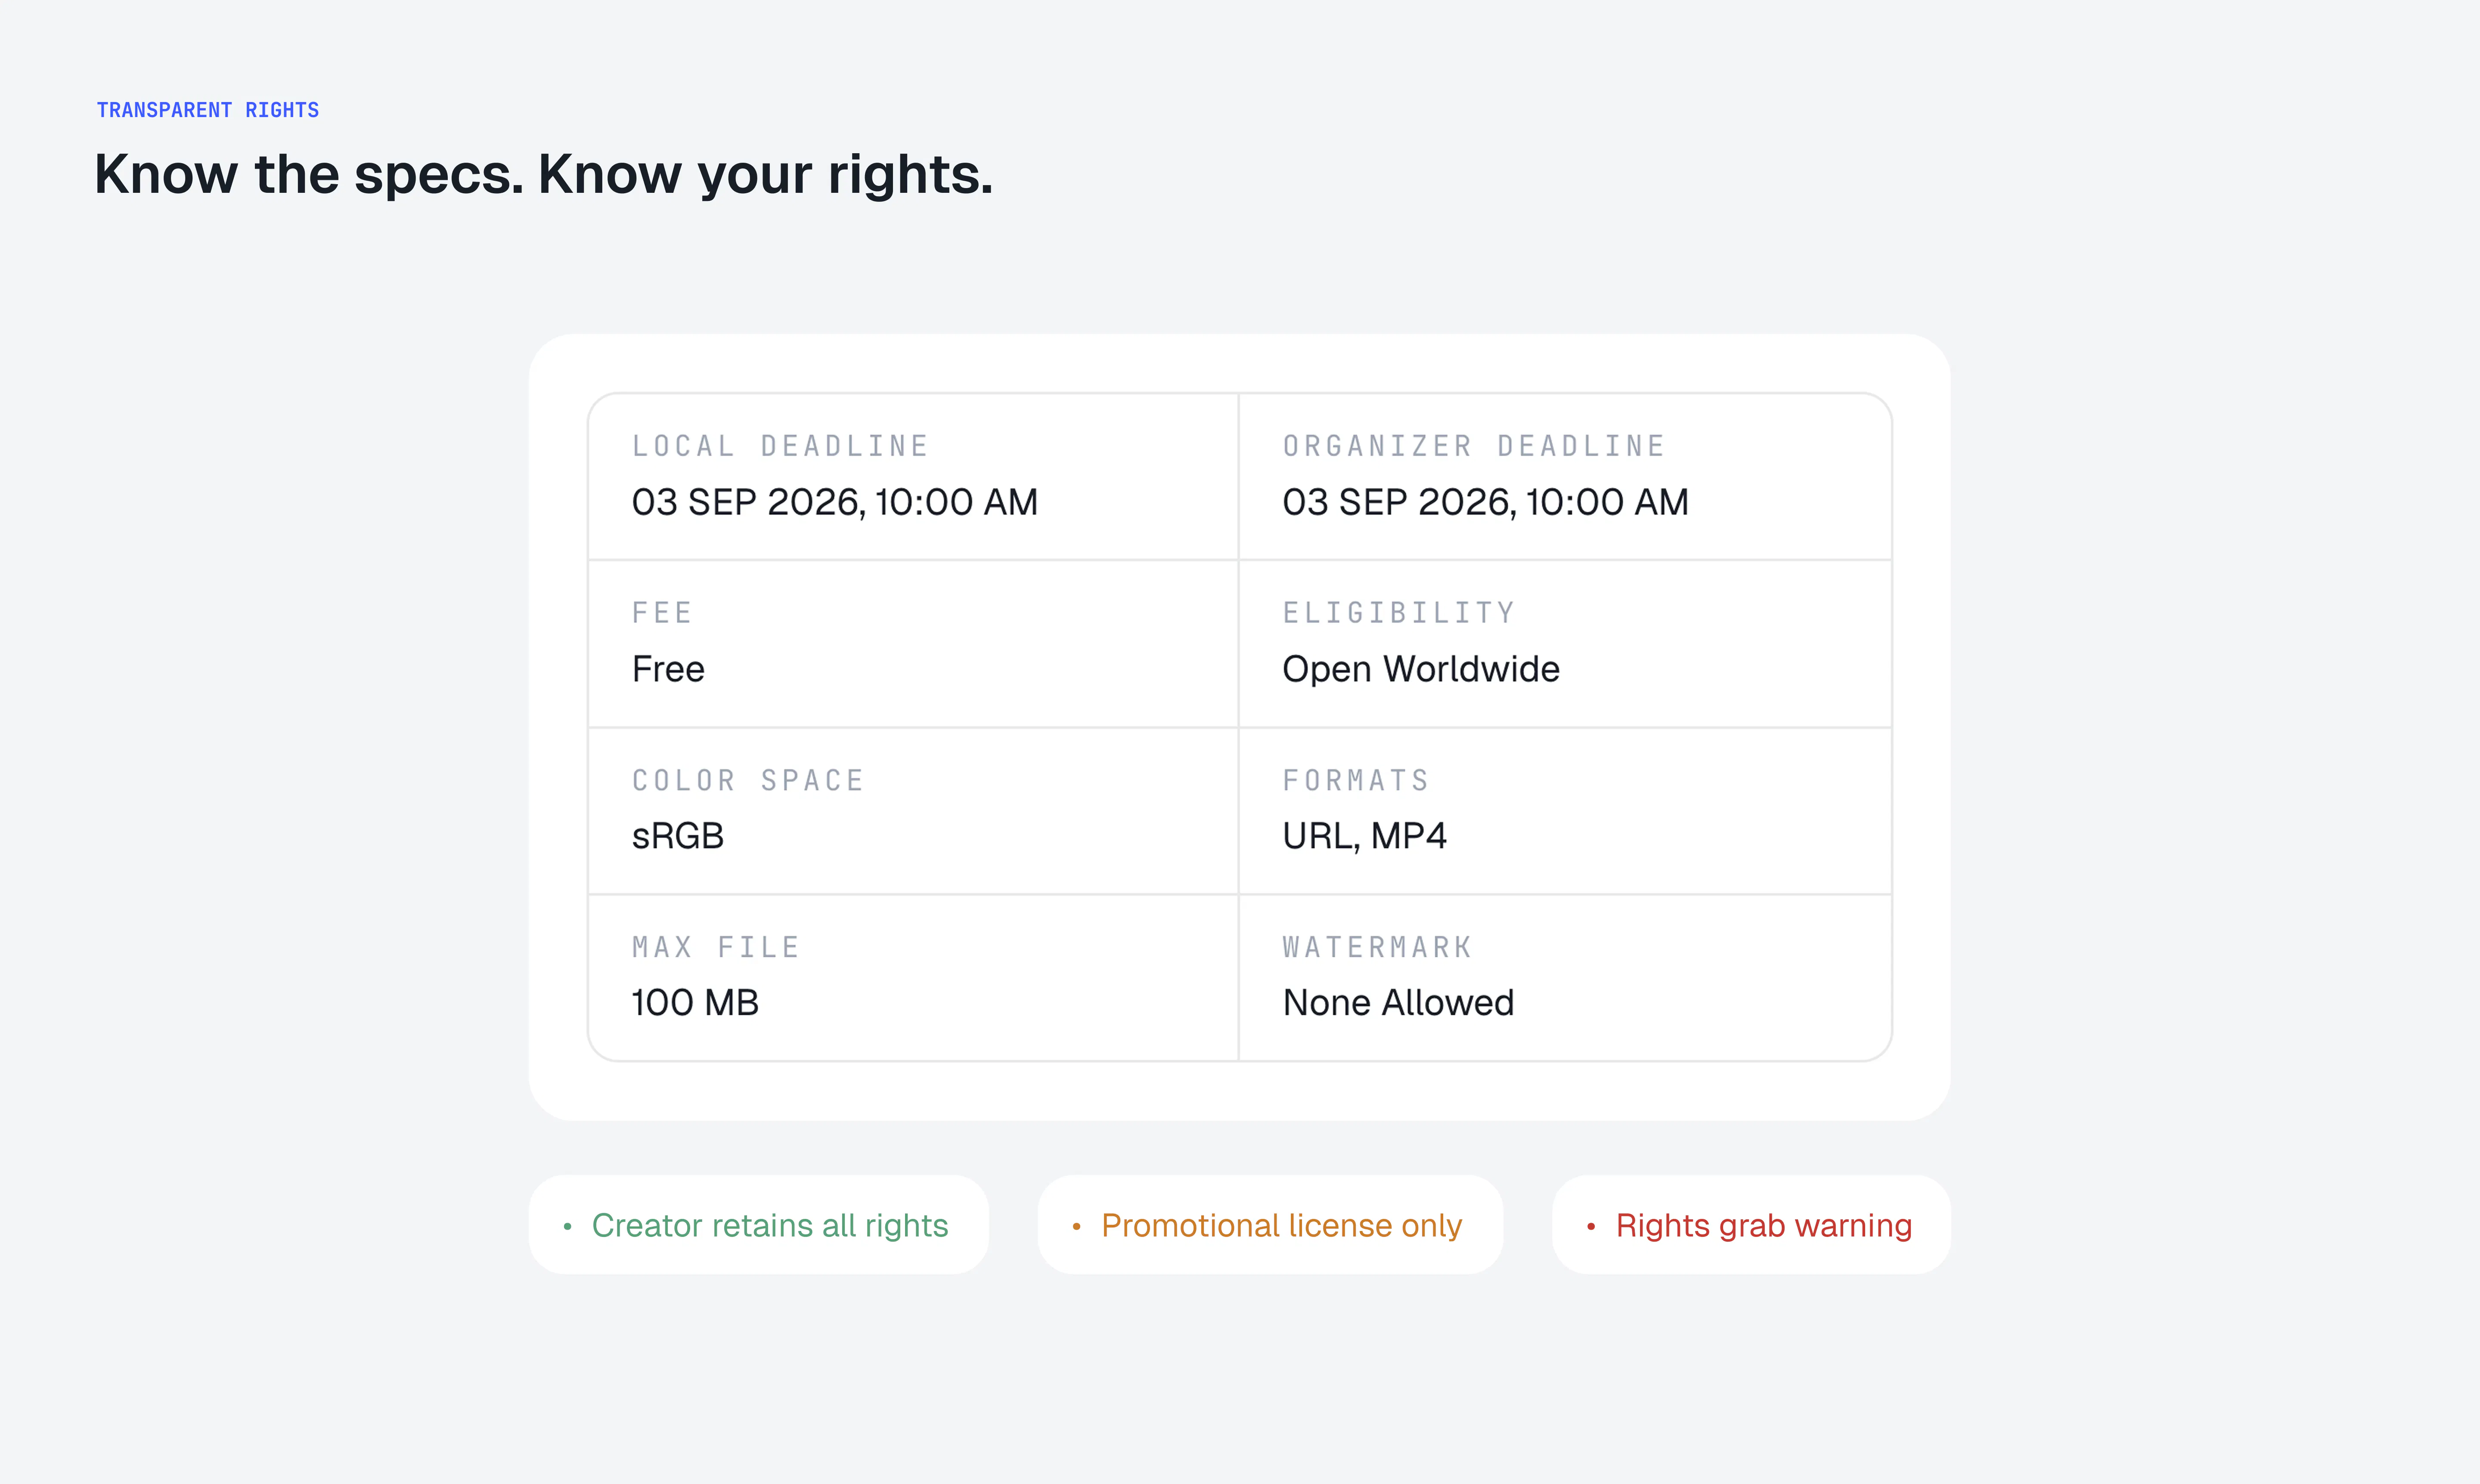Click the 'TRANSPARENT RIGHTS' eyebrow label

[x=208, y=110]
